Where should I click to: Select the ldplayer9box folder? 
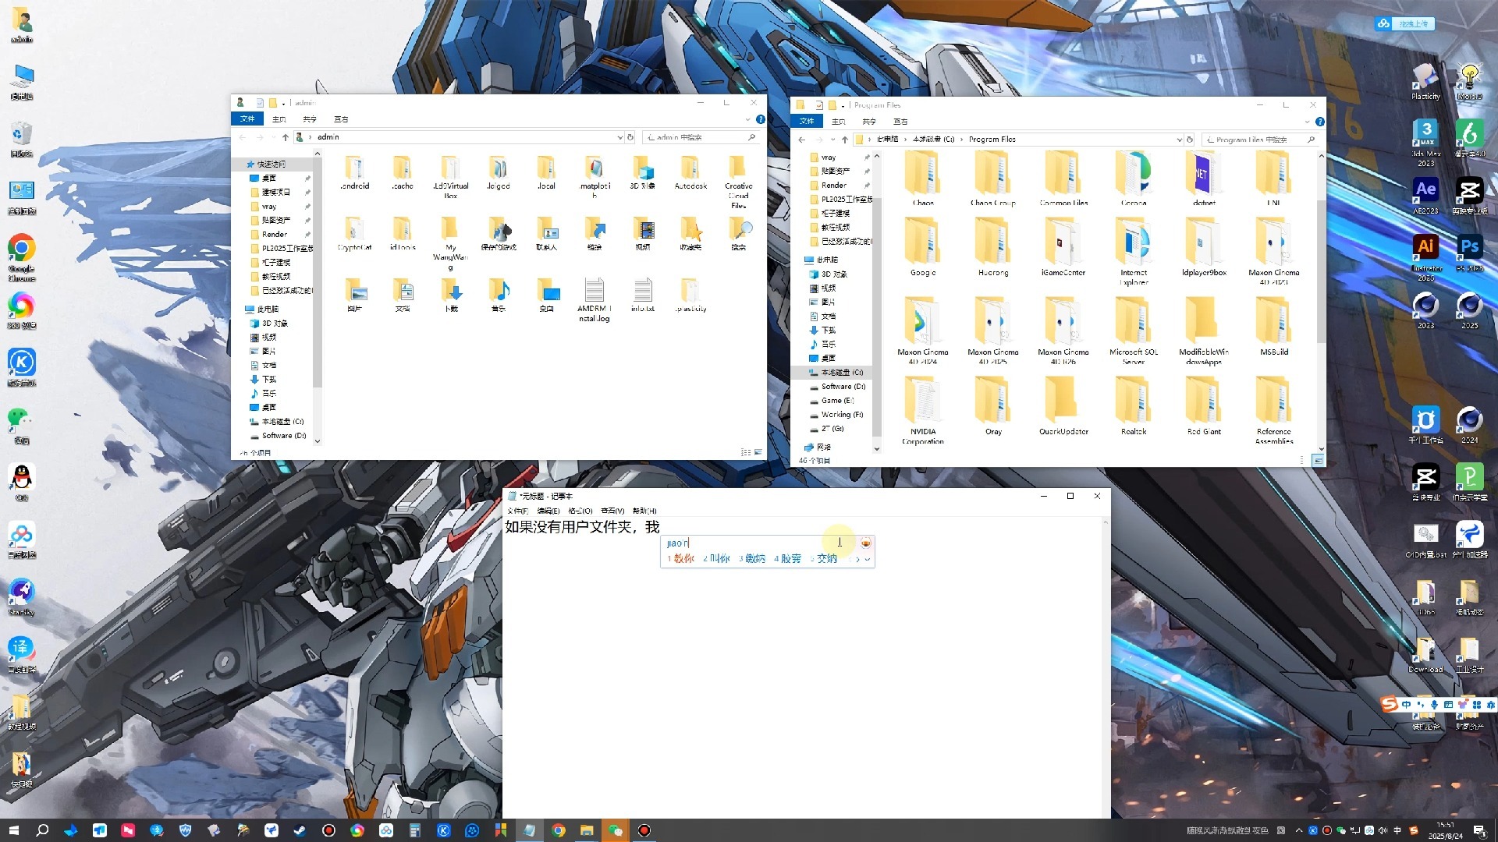[1204, 247]
